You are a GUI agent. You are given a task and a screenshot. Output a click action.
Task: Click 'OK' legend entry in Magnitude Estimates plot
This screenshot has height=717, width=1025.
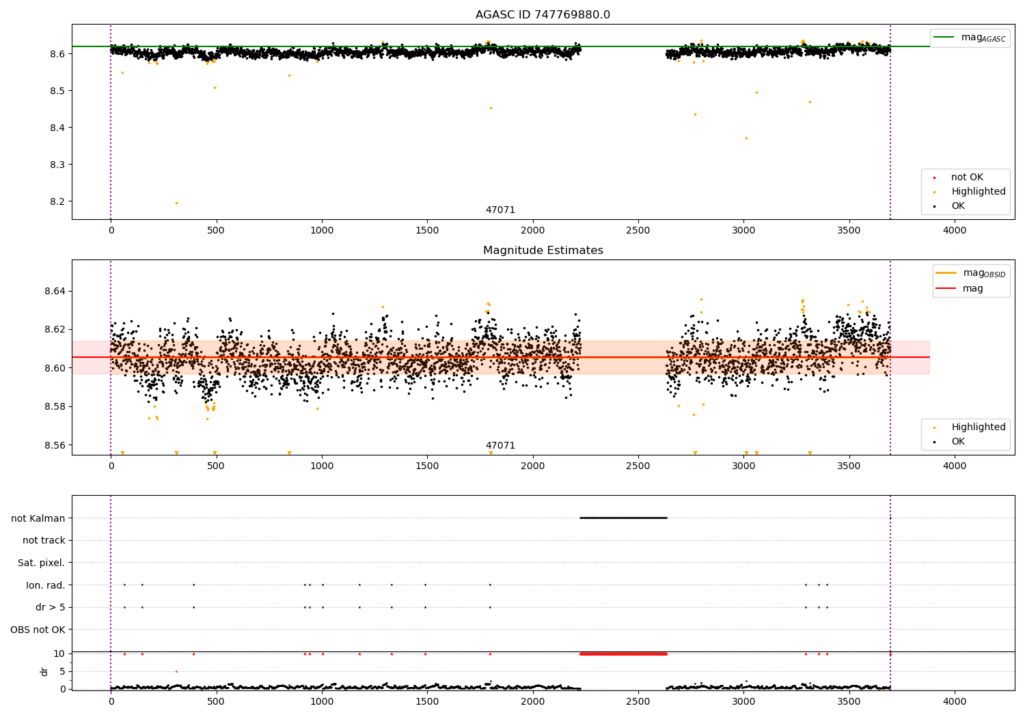pyautogui.click(x=958, y=442)
